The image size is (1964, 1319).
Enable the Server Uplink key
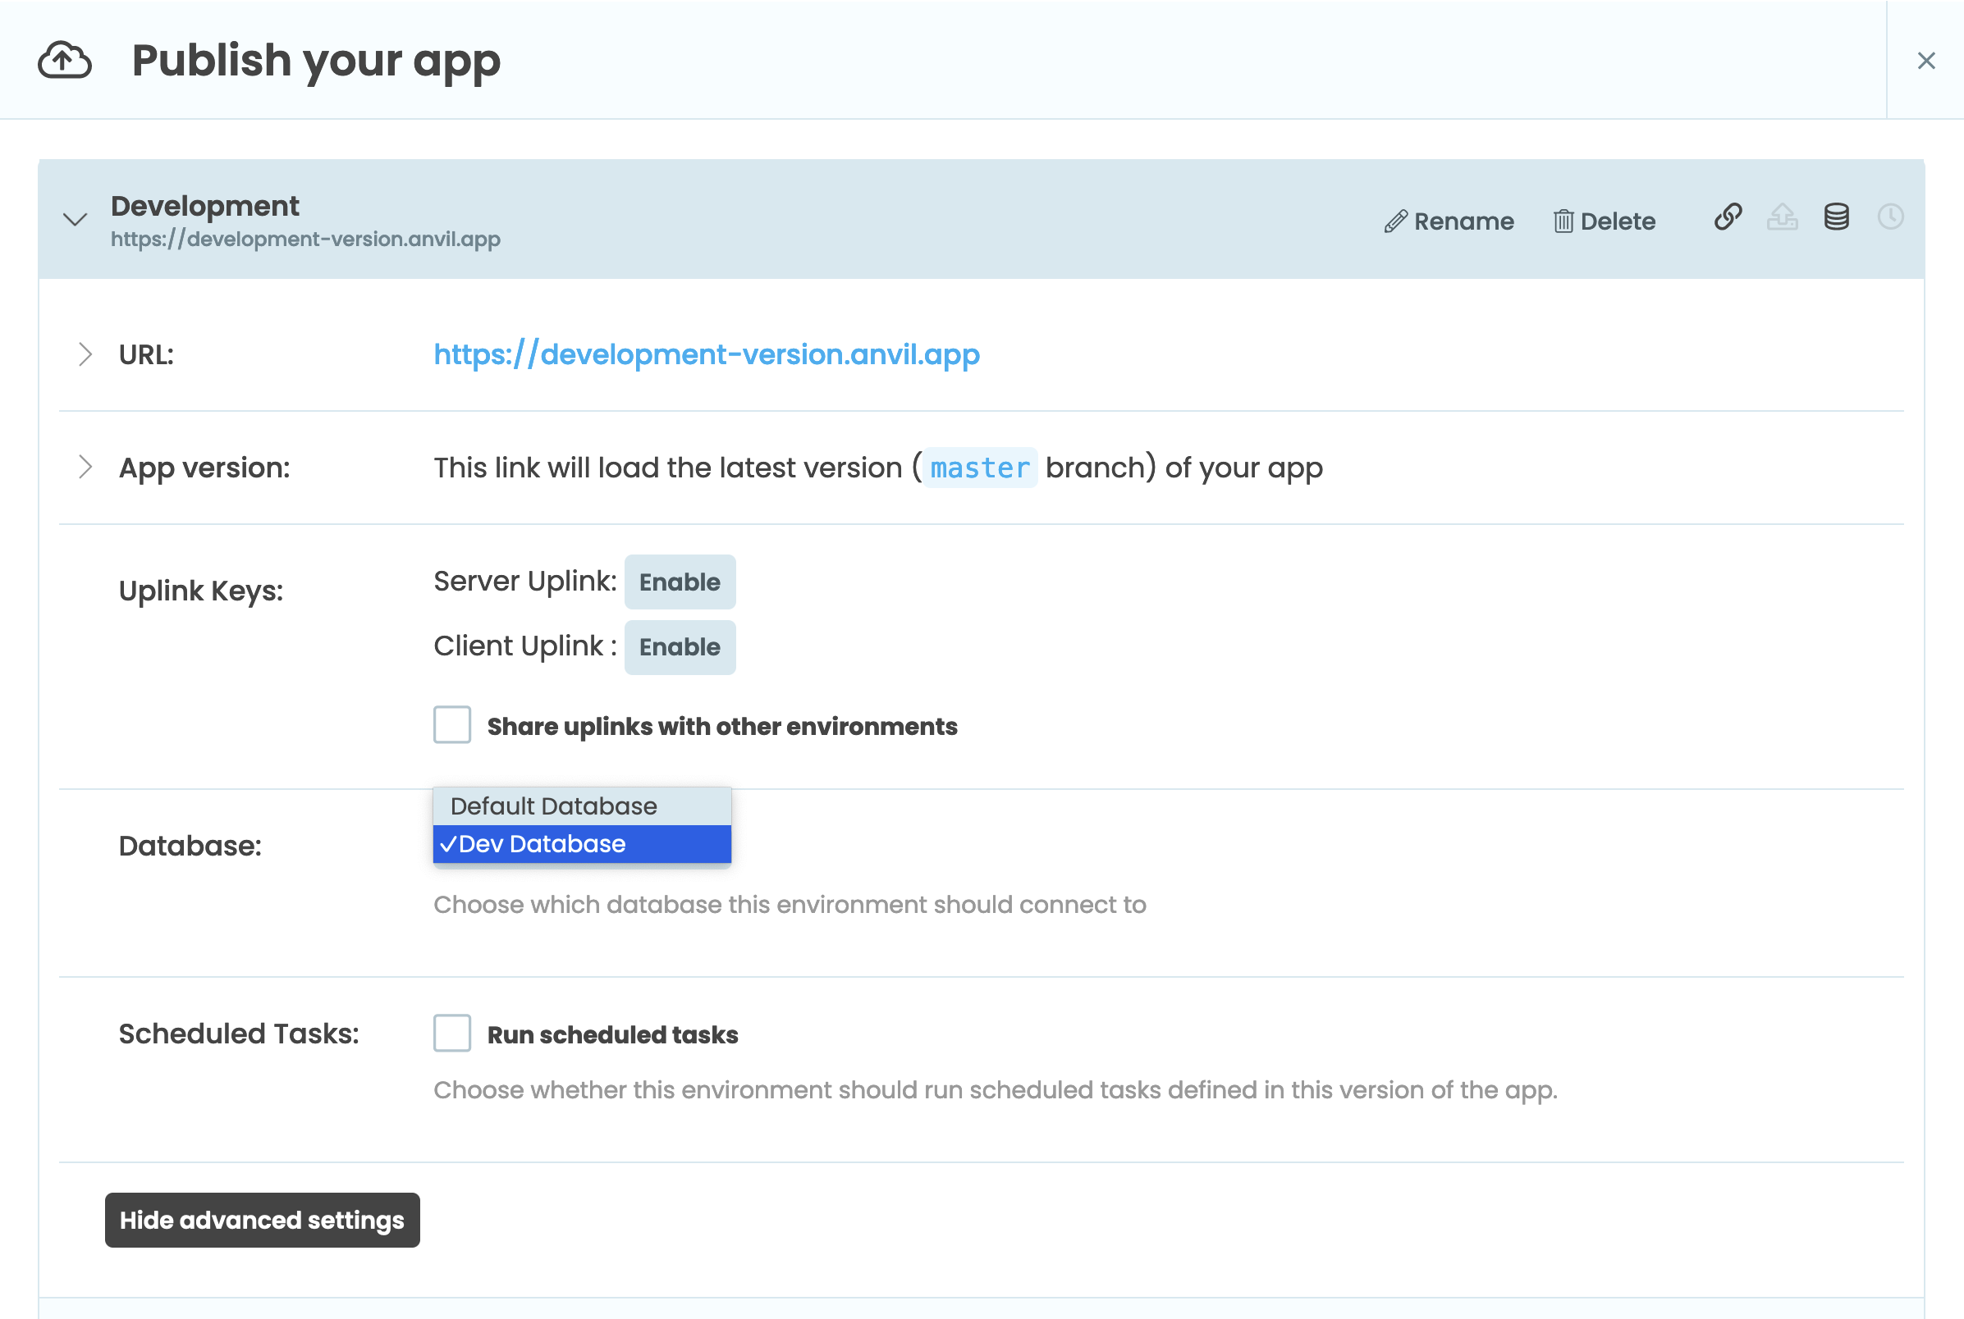679,582
